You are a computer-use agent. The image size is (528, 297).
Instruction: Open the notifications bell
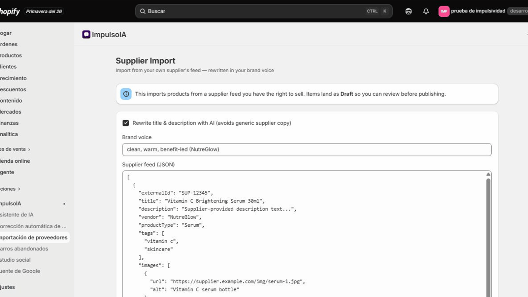tap(426, 11)
